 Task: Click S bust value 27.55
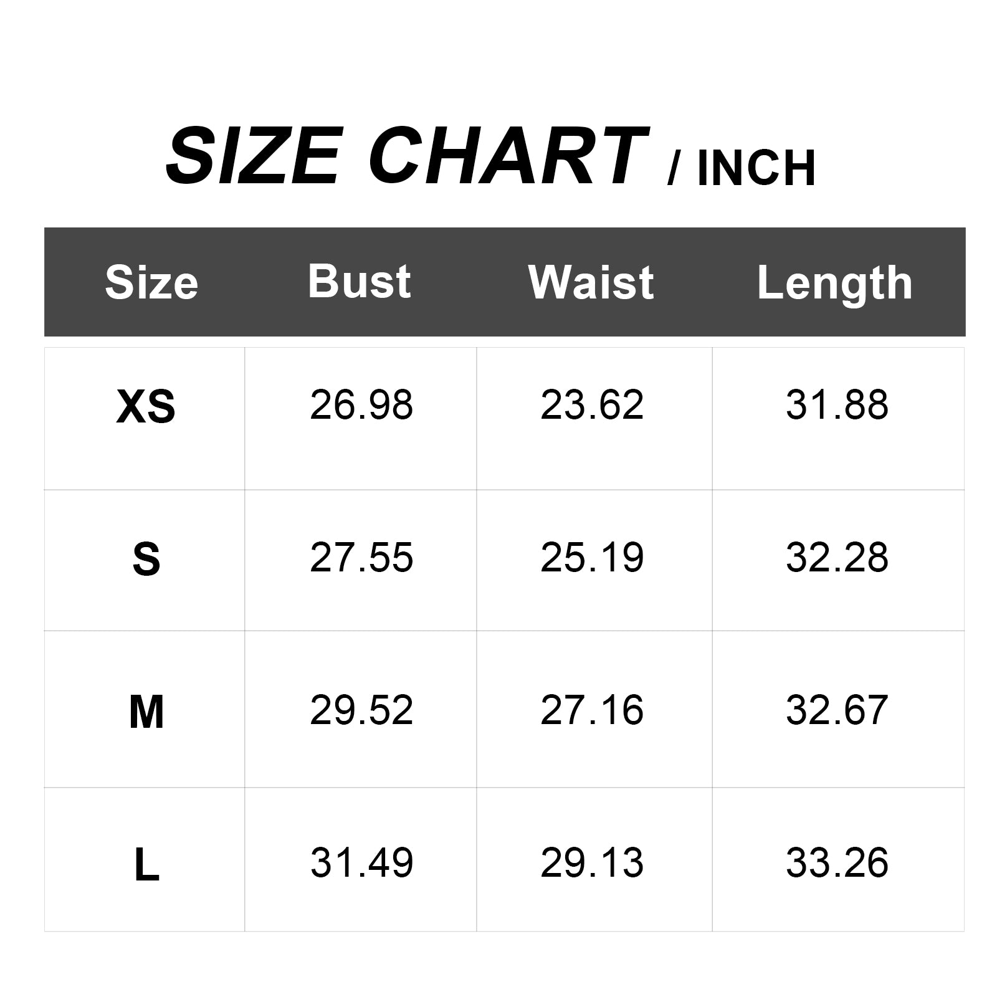tap(361, 558)
